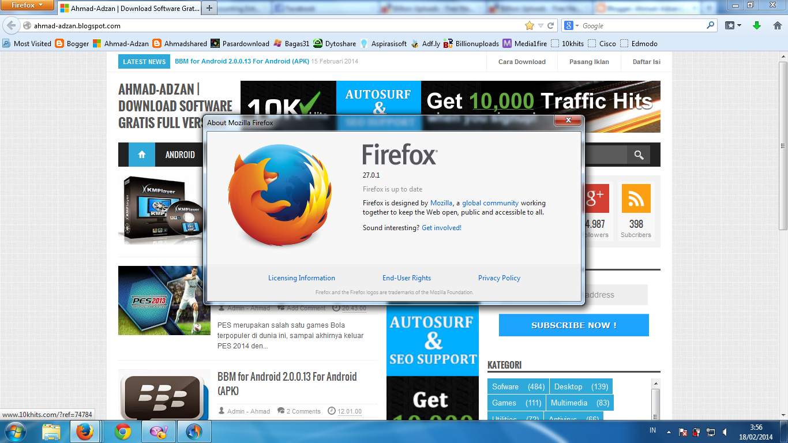788x443 pixels.
Task: Select the Ahmad-Adzan browser tab
Action: (x=129, y=8)
